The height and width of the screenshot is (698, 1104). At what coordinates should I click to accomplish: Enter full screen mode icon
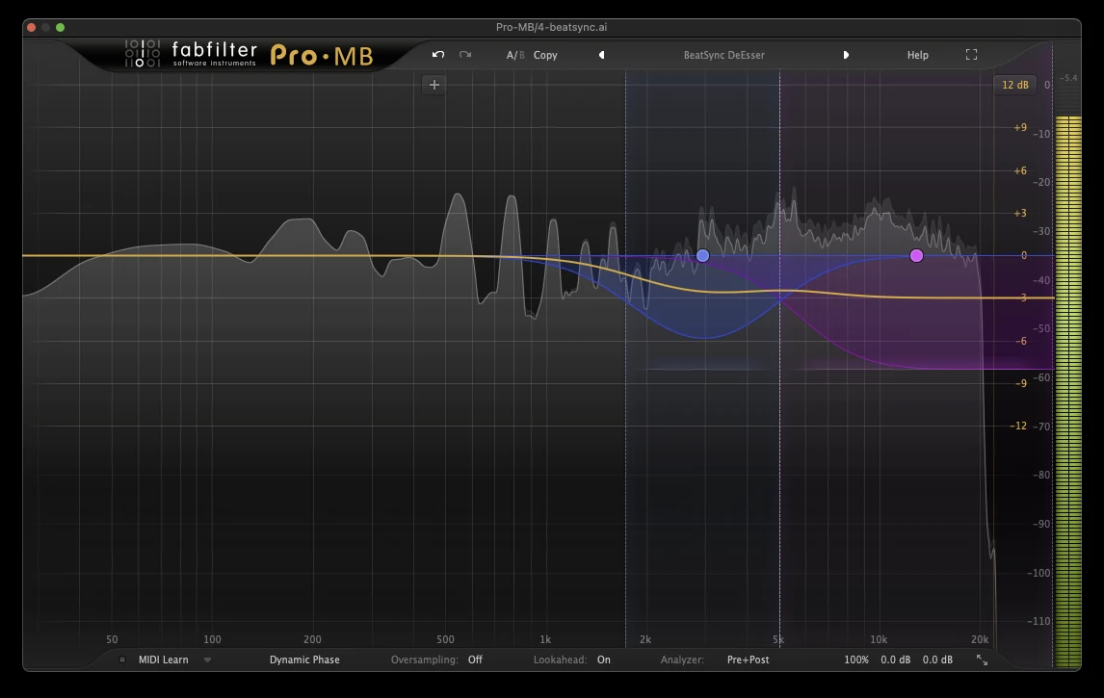click(971, 54)
